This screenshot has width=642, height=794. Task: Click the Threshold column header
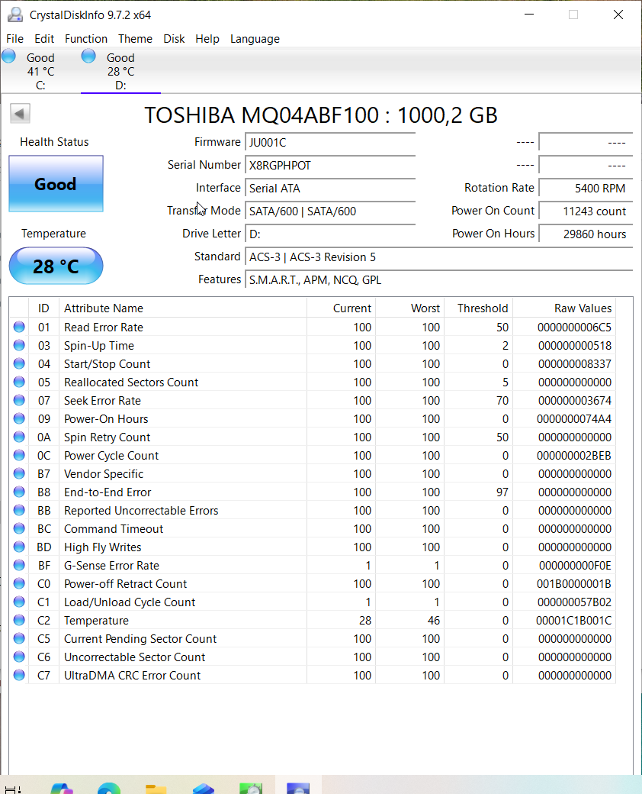click(478, 308)
